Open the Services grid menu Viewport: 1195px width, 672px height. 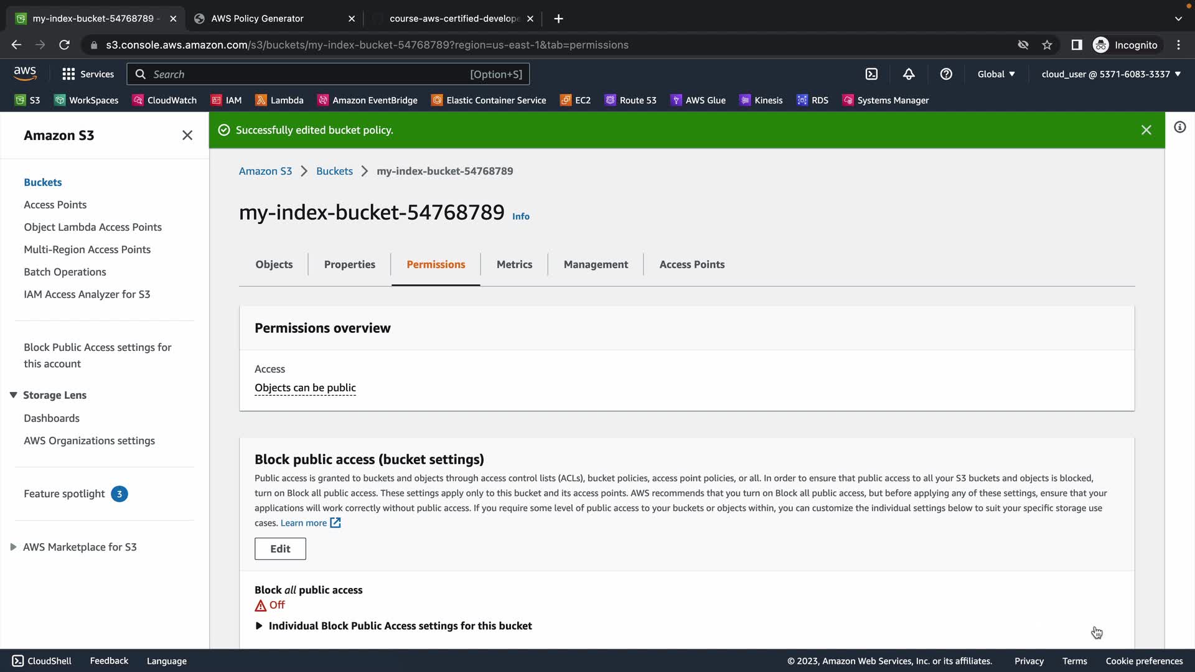(x=88, y=74)
